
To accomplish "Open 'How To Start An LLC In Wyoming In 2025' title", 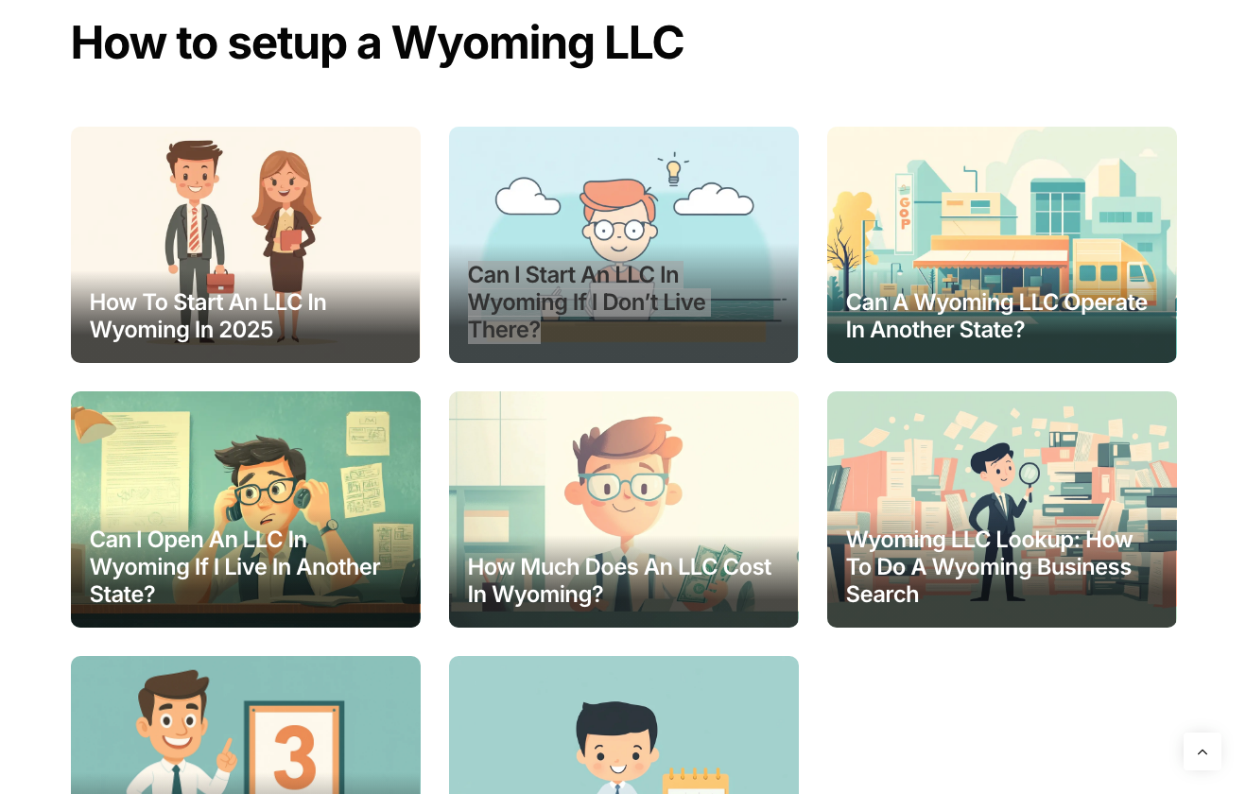I will (x=208, y=316).
